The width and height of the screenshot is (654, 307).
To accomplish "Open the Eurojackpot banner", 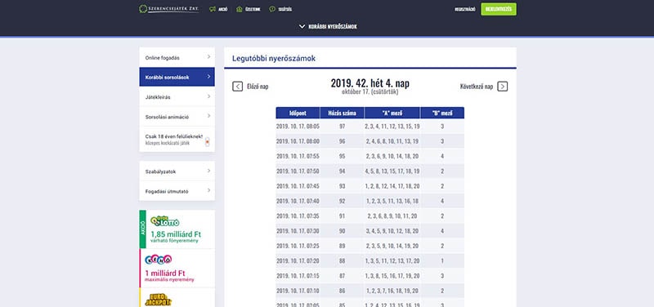I will coord(177,297).
